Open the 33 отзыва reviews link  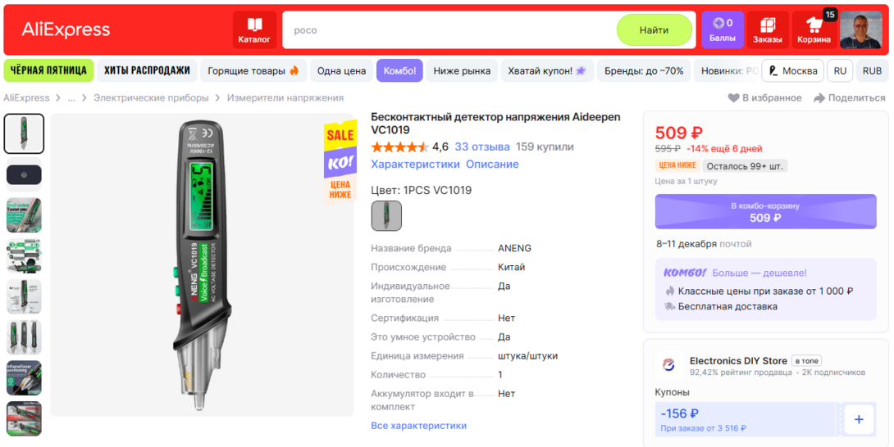[482, 147]
